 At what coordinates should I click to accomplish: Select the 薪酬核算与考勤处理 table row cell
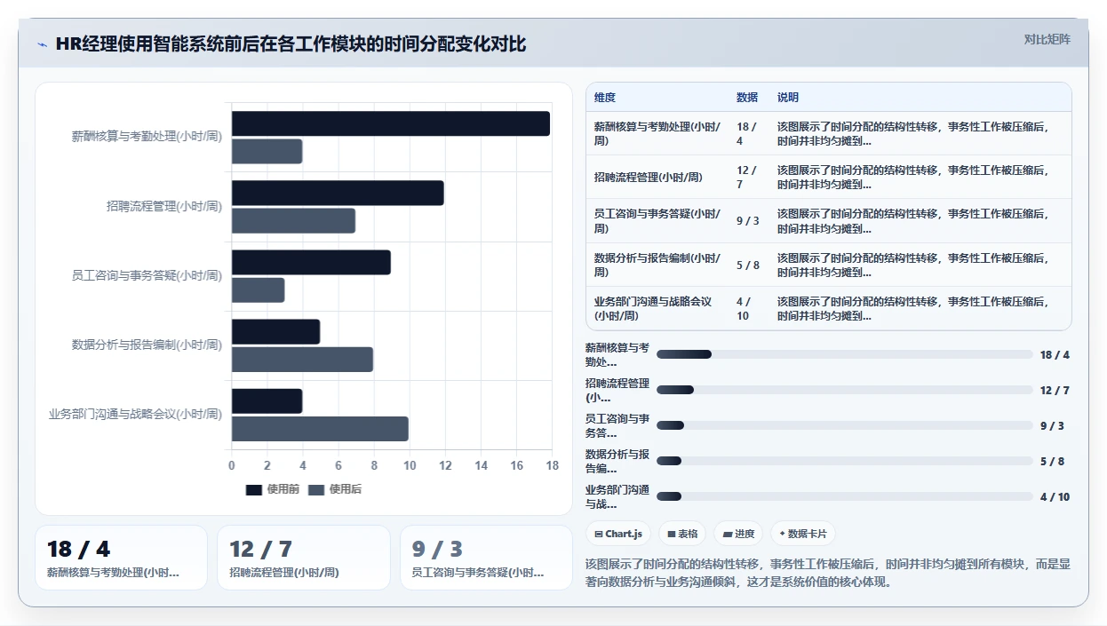coord(657,133)
